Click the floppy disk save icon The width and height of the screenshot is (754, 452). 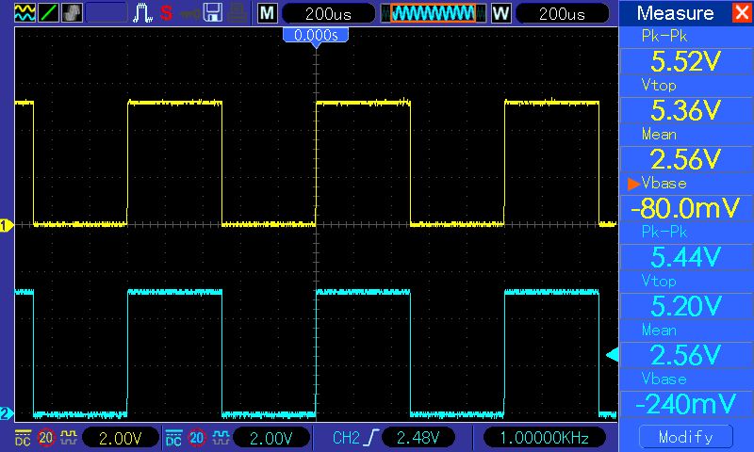[213, 13]
